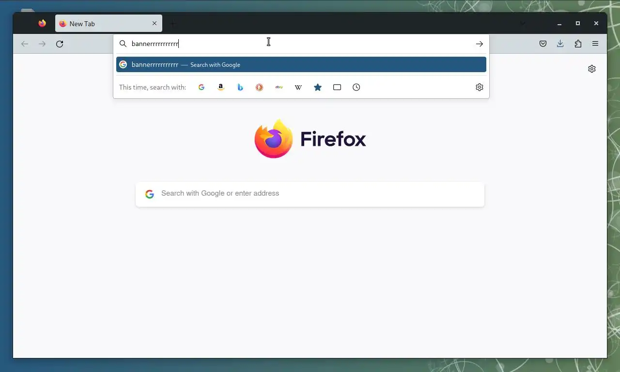The image size is (620, 372).
Task: Open a new tab with plus button
Action: coord(173,23)
